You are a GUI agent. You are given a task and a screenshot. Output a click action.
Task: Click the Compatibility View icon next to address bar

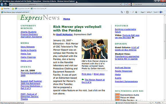pyautogui.click(x=123, y=4)
